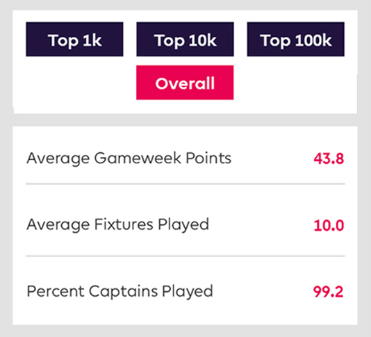Click divider line under Average Fixtures Played
Screen dimensions: 371x337
(x=185, y=256)
